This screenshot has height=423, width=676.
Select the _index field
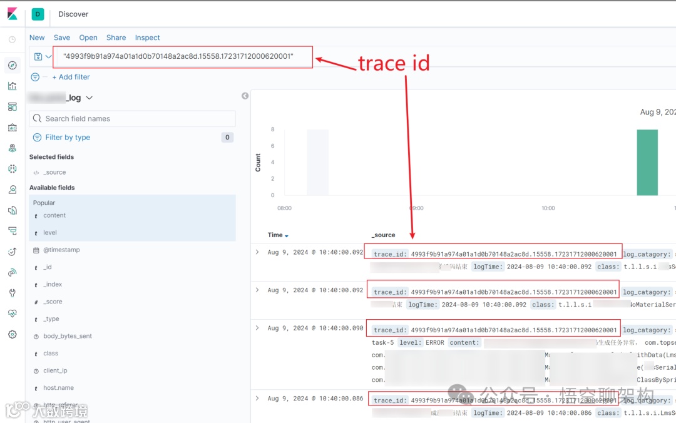53,284
